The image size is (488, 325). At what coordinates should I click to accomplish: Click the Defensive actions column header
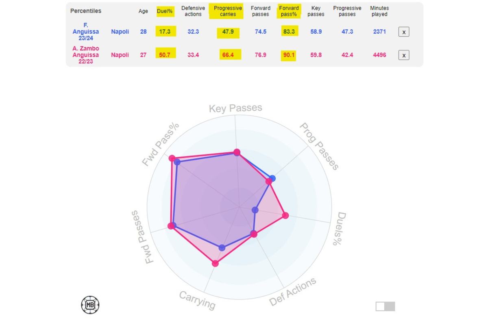pos(193,11)
